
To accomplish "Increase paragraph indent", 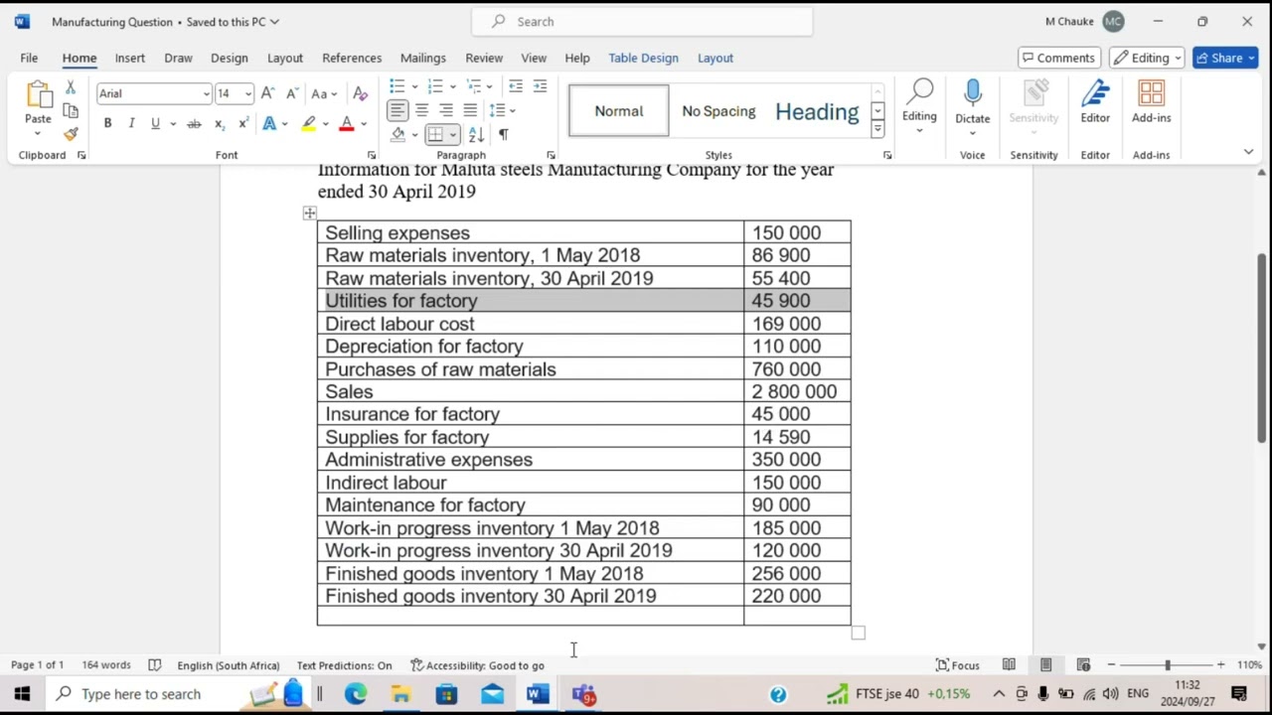I will point(540,86).
